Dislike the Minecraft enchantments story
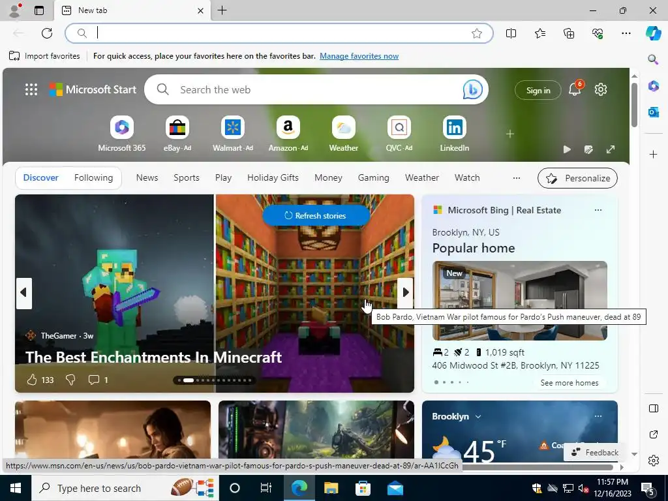Screen dimensions: 668x501 (70, 380)
